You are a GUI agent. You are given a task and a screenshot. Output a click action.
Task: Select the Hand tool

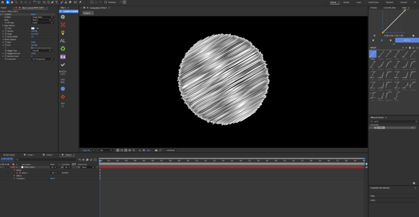[x=12, y=2]
